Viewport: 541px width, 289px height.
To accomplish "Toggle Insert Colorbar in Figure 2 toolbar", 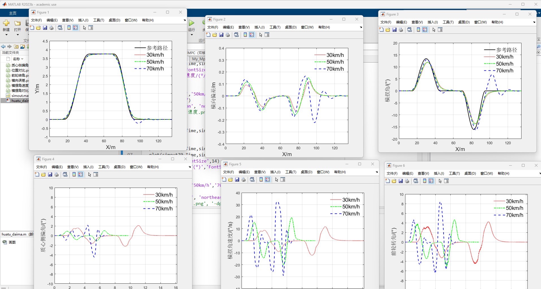I will tap(245, 35).
